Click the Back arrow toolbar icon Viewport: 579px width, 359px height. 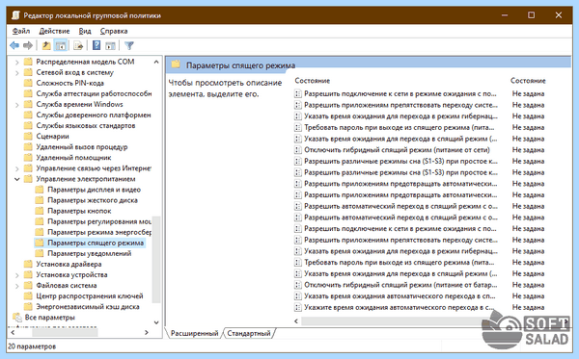14,45
